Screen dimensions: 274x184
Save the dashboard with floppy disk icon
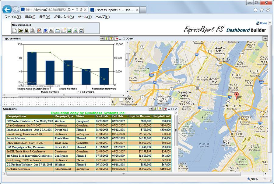point(26,30)
